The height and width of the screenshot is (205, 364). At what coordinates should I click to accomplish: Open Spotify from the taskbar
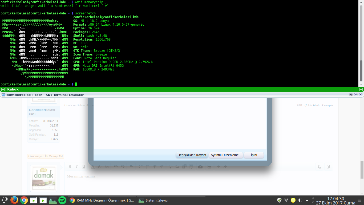coord(62,200)
